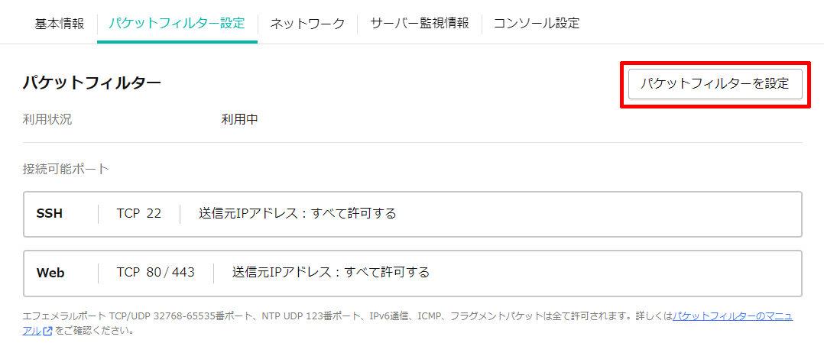Click the 利用状況 label

coord(47,120)
